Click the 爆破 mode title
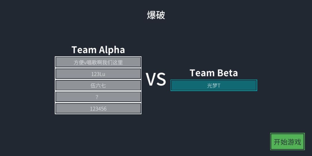This screenshot has height=156, width=312. point(156,15)
